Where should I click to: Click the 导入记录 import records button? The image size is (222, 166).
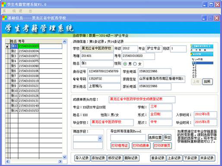pos(82,158)
